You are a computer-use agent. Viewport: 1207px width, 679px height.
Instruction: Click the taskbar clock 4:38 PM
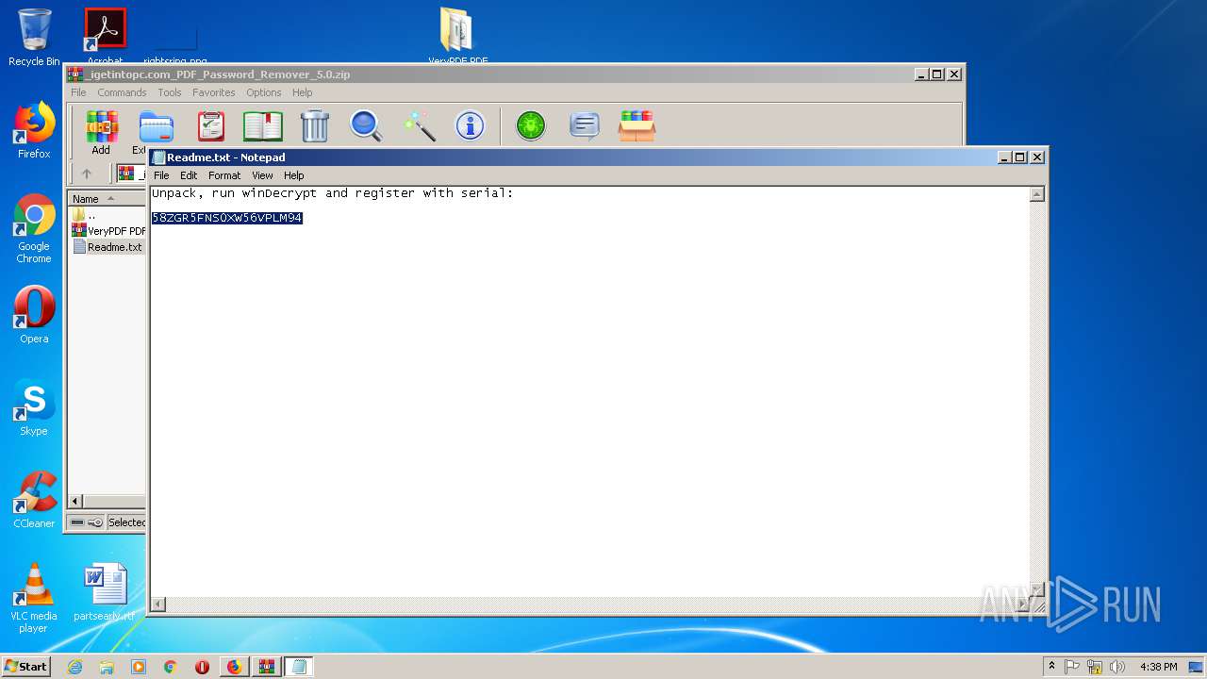click(1158, 667)
